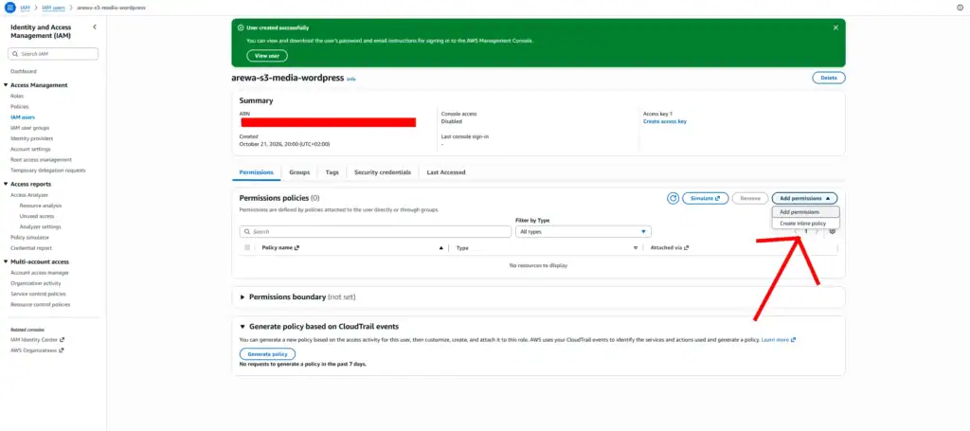This screenshot has width=970, height=431.
Task: Open Temporary delegation requests in sidebar
Action: [x=47, y=171]
